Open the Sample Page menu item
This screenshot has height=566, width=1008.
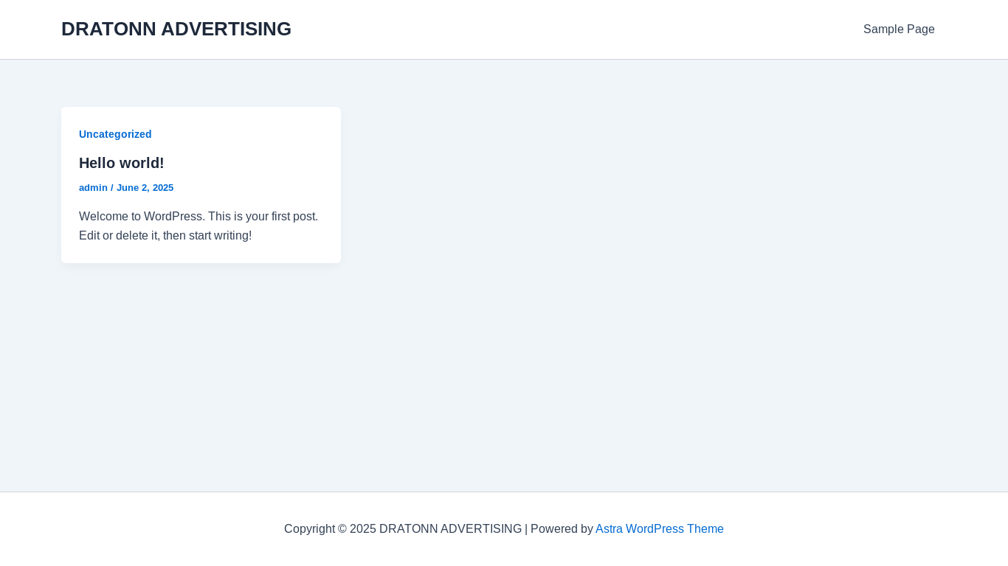[x=899, y=29]
